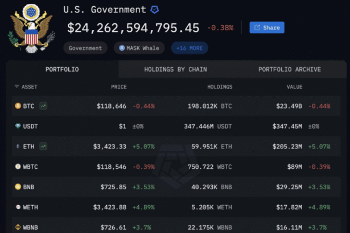350x233 pixels.
Task: Open the Holdings By Chain tab
Action: (175, 69)
